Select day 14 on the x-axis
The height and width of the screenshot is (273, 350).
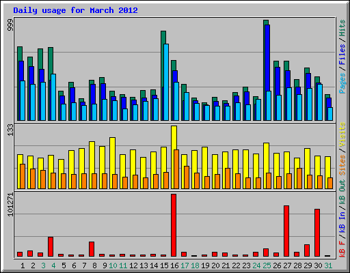tap(154, 265)
